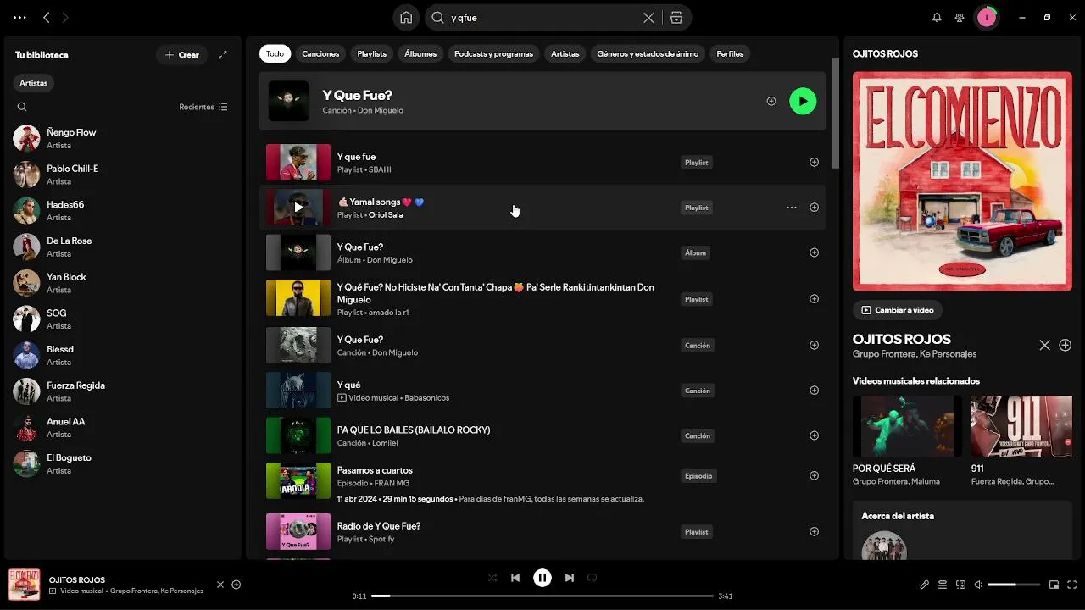Image resolution: width=1085 pixels, height=610 pixels.
Task: Save the Yamal songs playlist to library
Action: tap(814, 208)
